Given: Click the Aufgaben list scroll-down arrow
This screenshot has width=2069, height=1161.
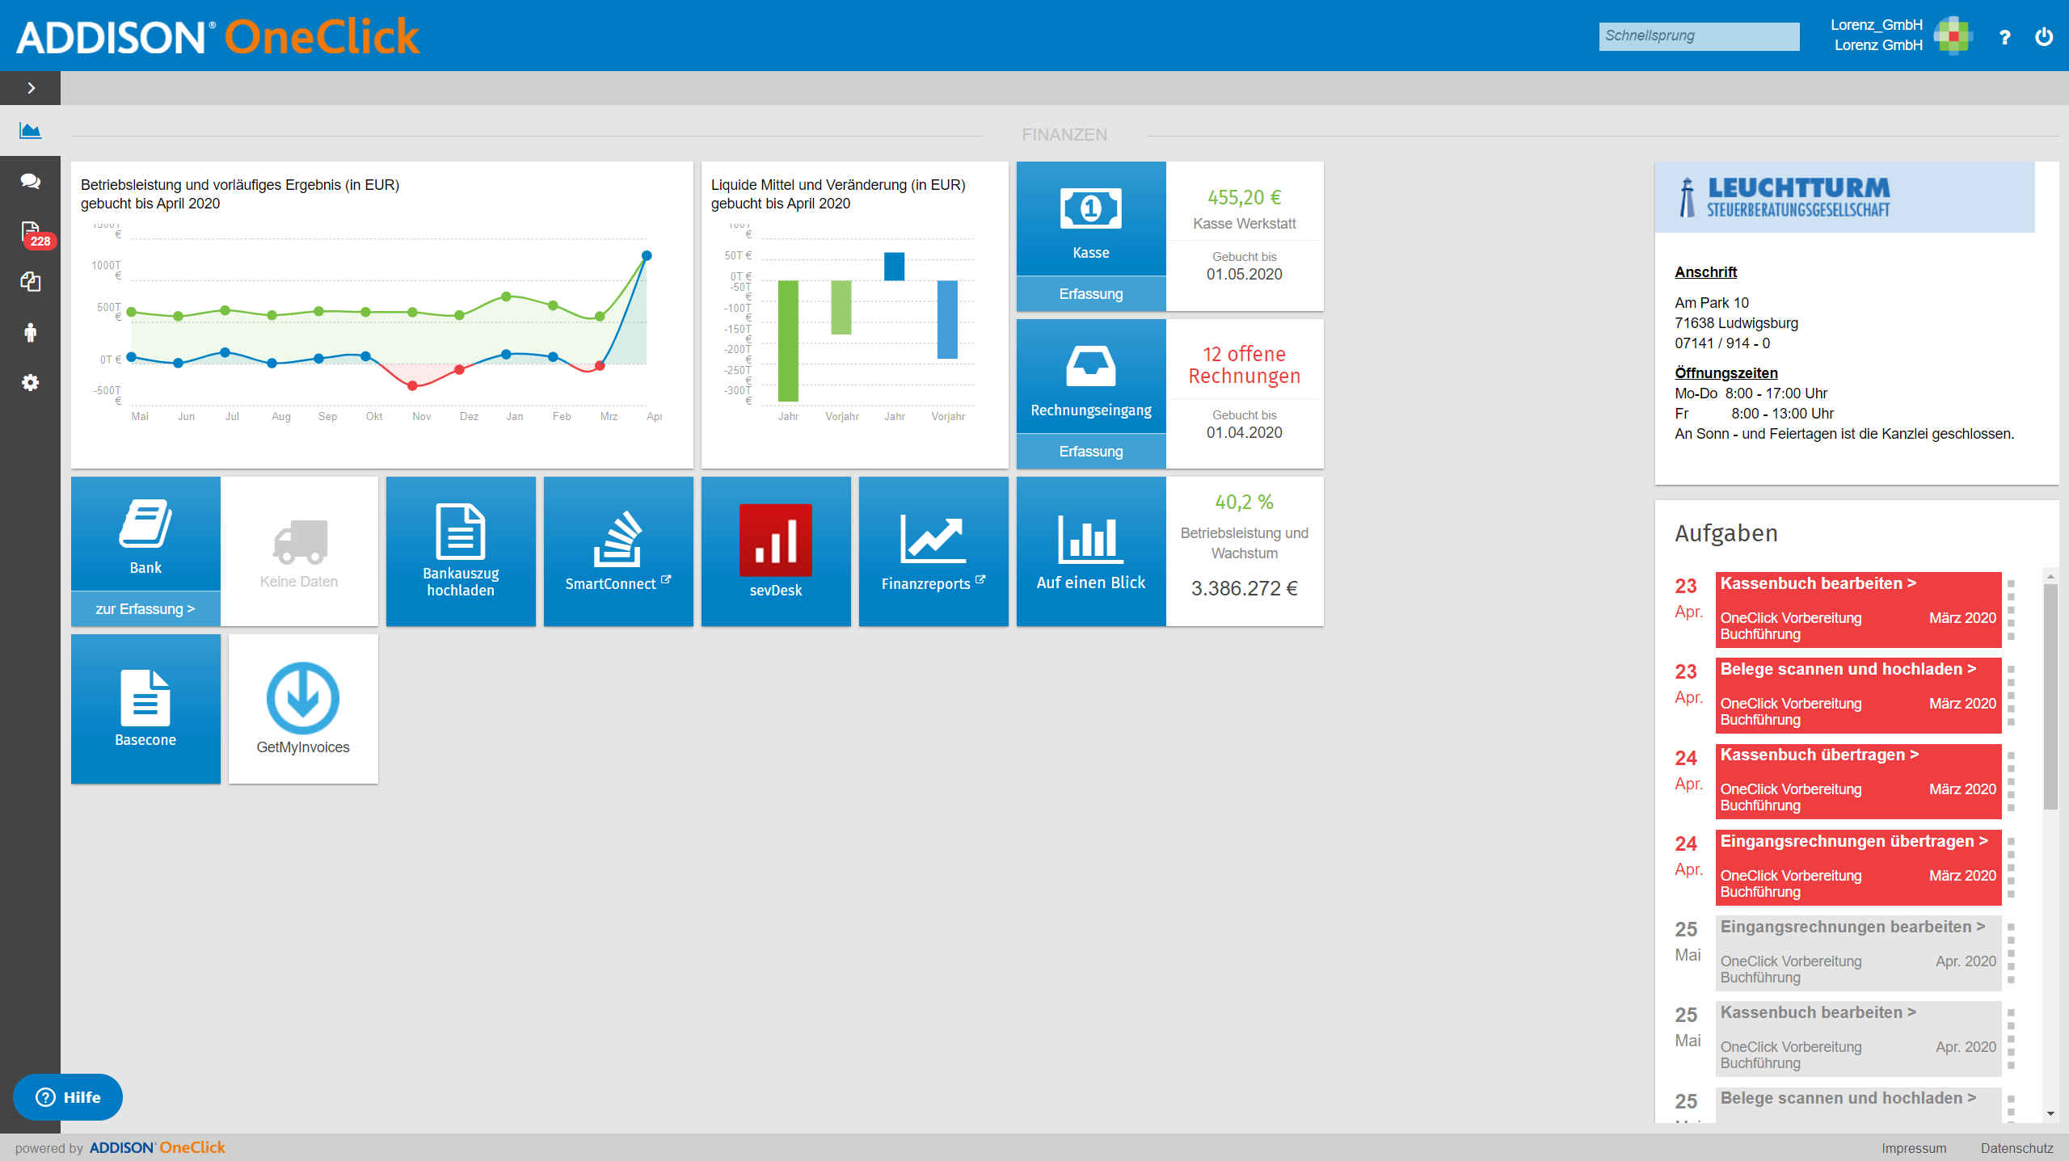Looking at the screenshot, I should click(2050, 1114).
